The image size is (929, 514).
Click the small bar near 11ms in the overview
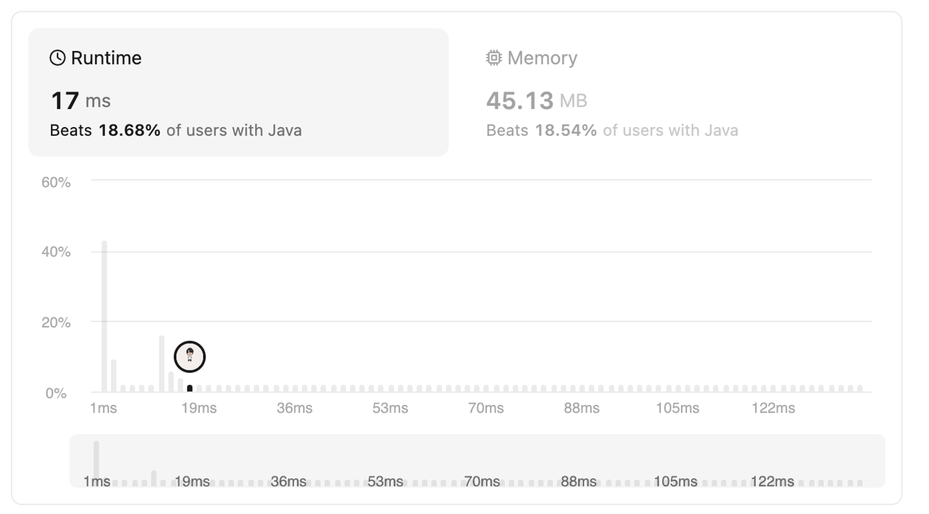(x=154, y=478)
